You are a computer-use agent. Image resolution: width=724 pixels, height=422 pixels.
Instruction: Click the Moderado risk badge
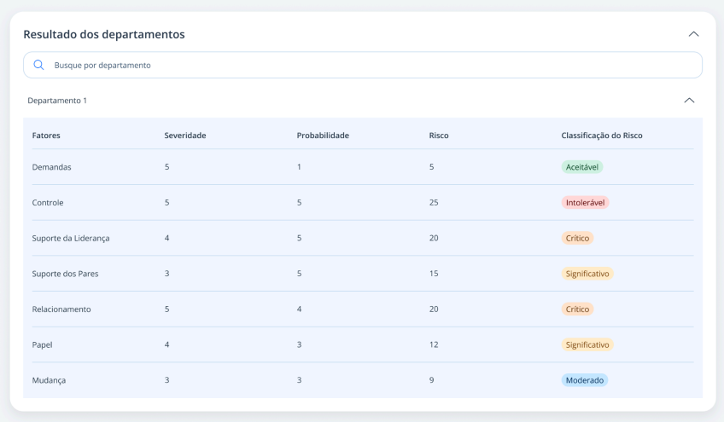tap(585, 380)
